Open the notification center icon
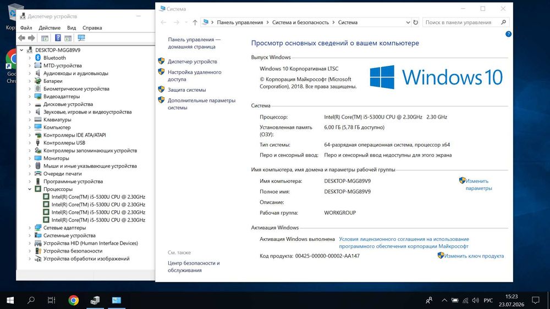 (x=536, y=300)
